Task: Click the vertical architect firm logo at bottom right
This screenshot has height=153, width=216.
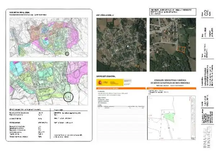Action: 207,136
